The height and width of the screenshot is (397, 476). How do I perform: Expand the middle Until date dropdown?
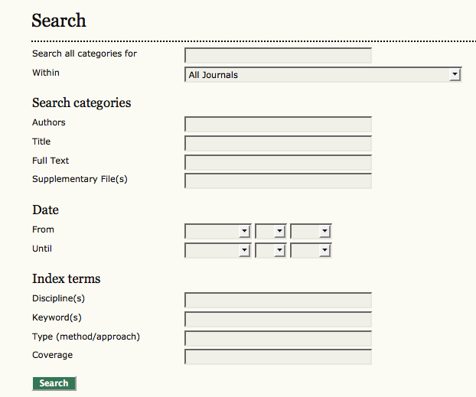270,250
